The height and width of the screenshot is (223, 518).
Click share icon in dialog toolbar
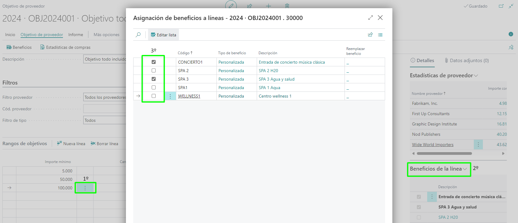pos(370,35)
